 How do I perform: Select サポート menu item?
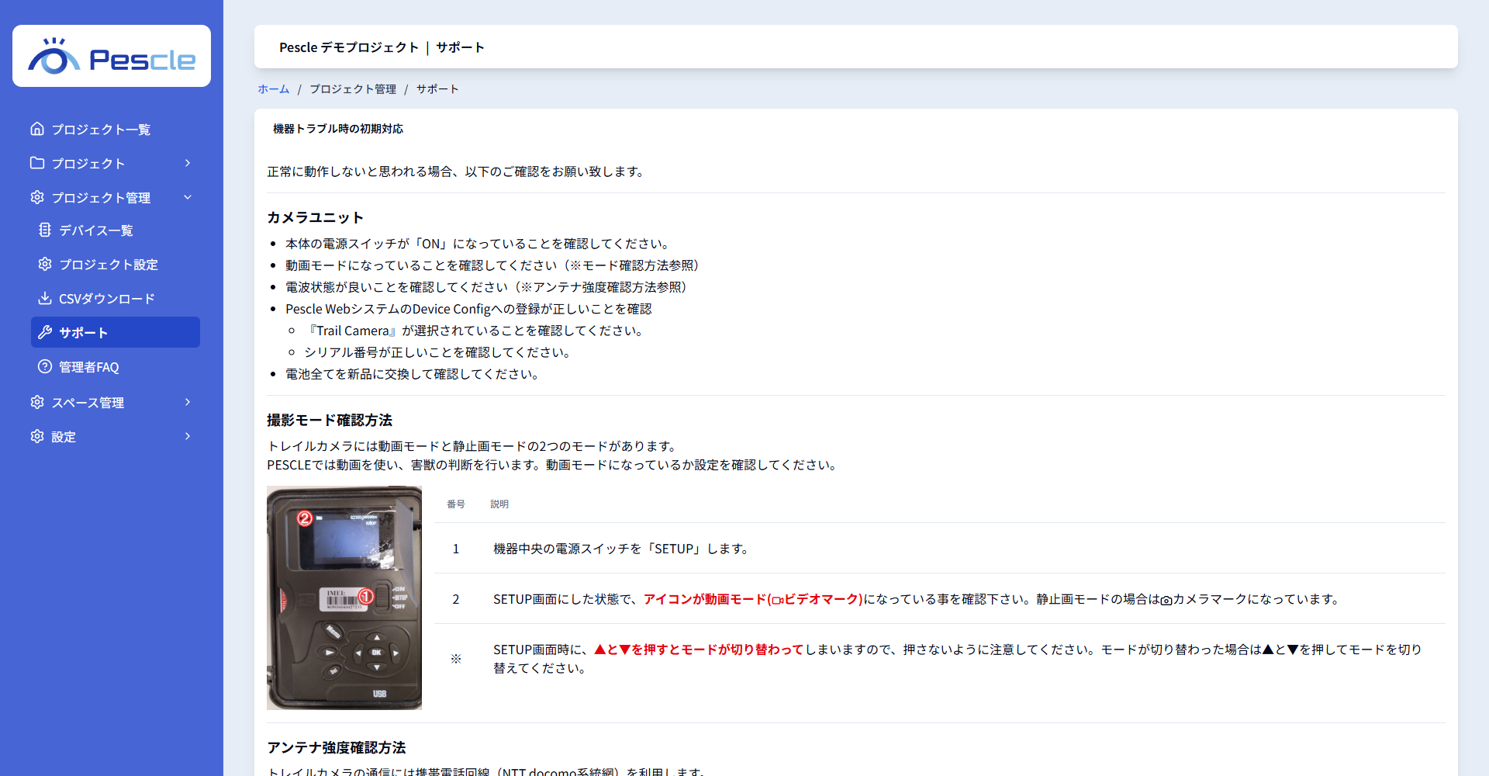[116, 332]
